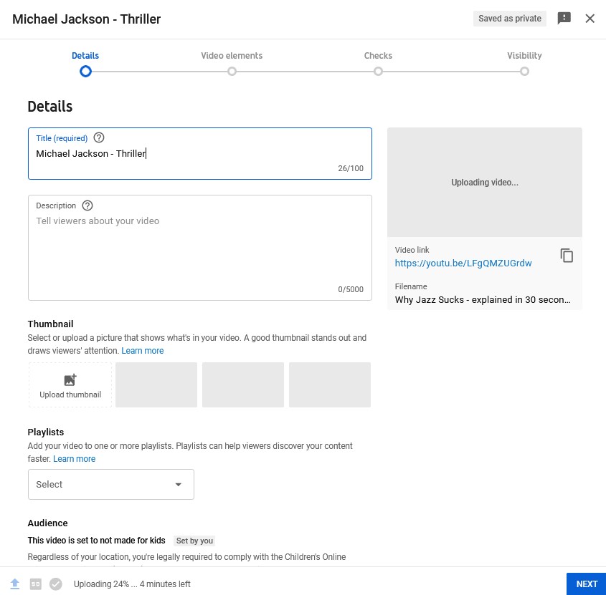This screenshot has height=595, width=606.
Task: Select the second auto-generated thumbnail placeholder
Action: point(242,384)
